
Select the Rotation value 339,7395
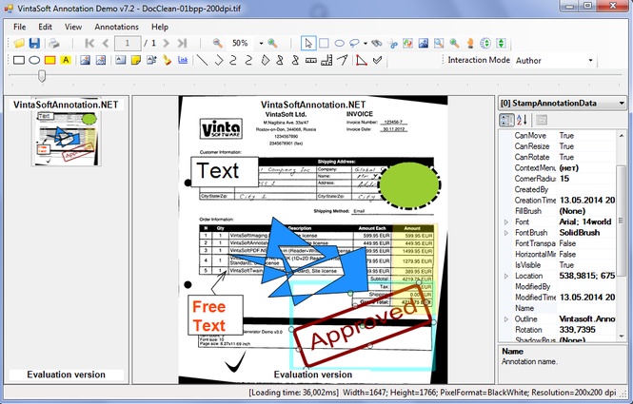(x=577, y=330)
